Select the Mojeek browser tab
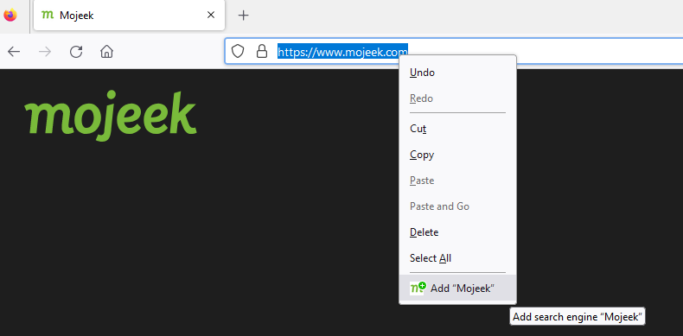The height and width of the screenshot is (336, 683). point(129,16)
